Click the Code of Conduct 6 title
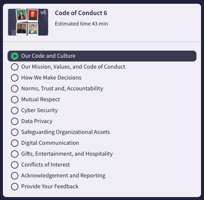 click(x=81, y=13)
